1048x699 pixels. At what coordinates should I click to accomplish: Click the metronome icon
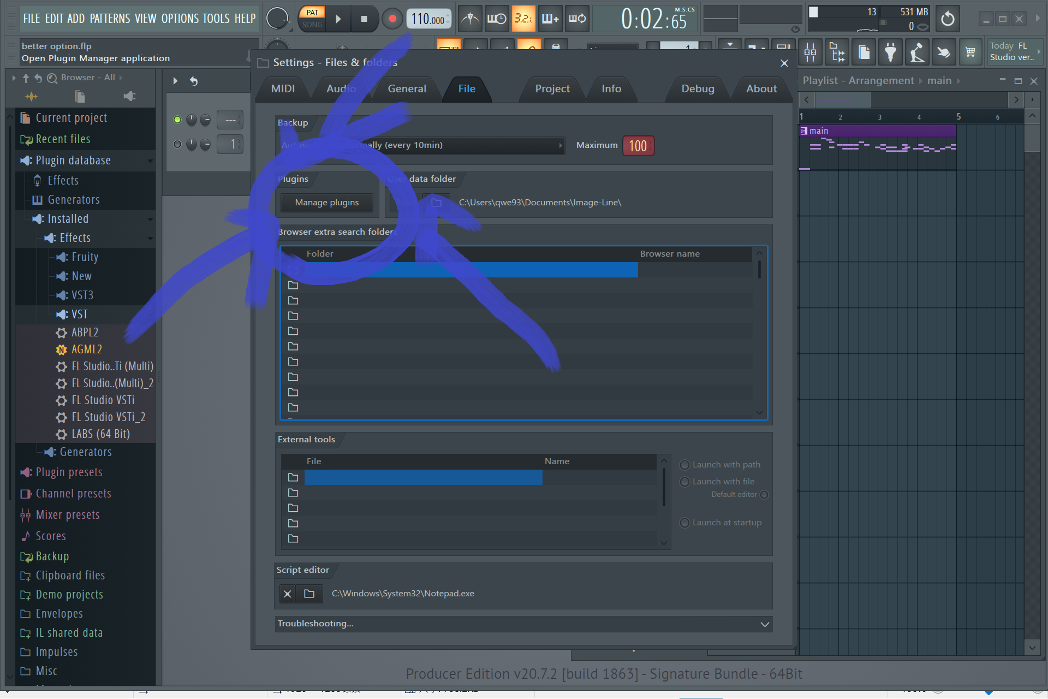tap(469, 19)
